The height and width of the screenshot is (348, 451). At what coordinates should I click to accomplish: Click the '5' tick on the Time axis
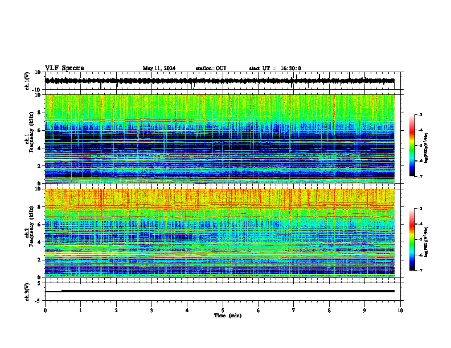(223, 310)
